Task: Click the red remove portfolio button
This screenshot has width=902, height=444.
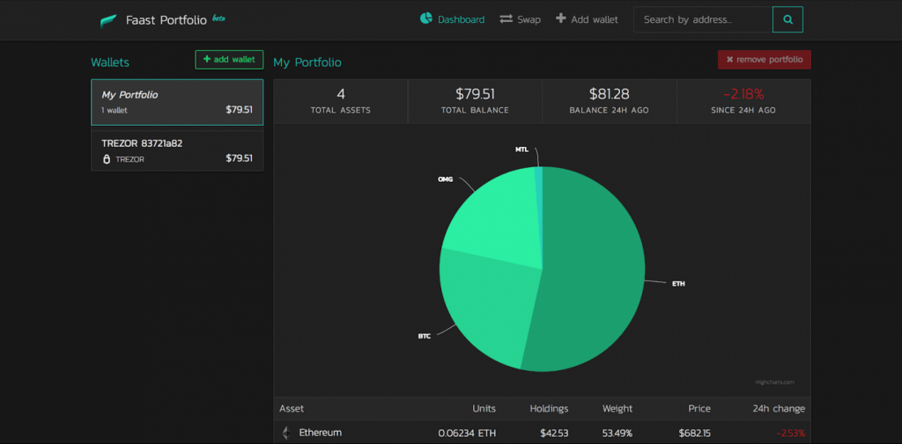Action: [x=764, y=59]
